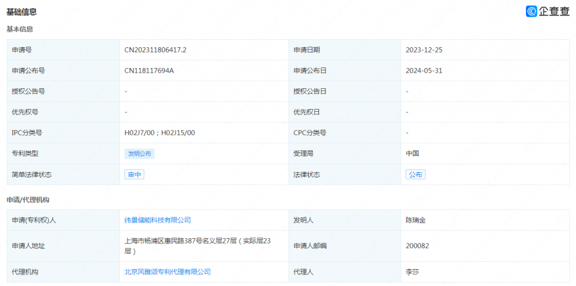Click the 中国 receiving office value

coord(412,153)
